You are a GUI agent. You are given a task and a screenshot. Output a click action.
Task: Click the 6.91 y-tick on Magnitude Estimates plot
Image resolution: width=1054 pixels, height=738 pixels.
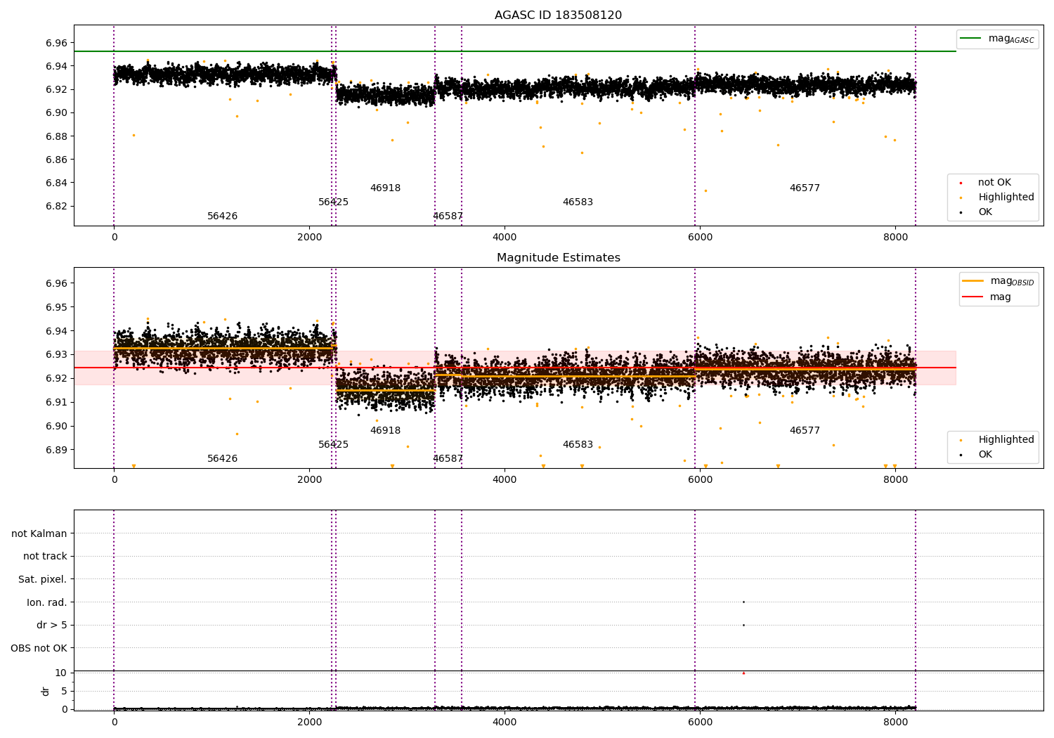click(x=56, y=403)
